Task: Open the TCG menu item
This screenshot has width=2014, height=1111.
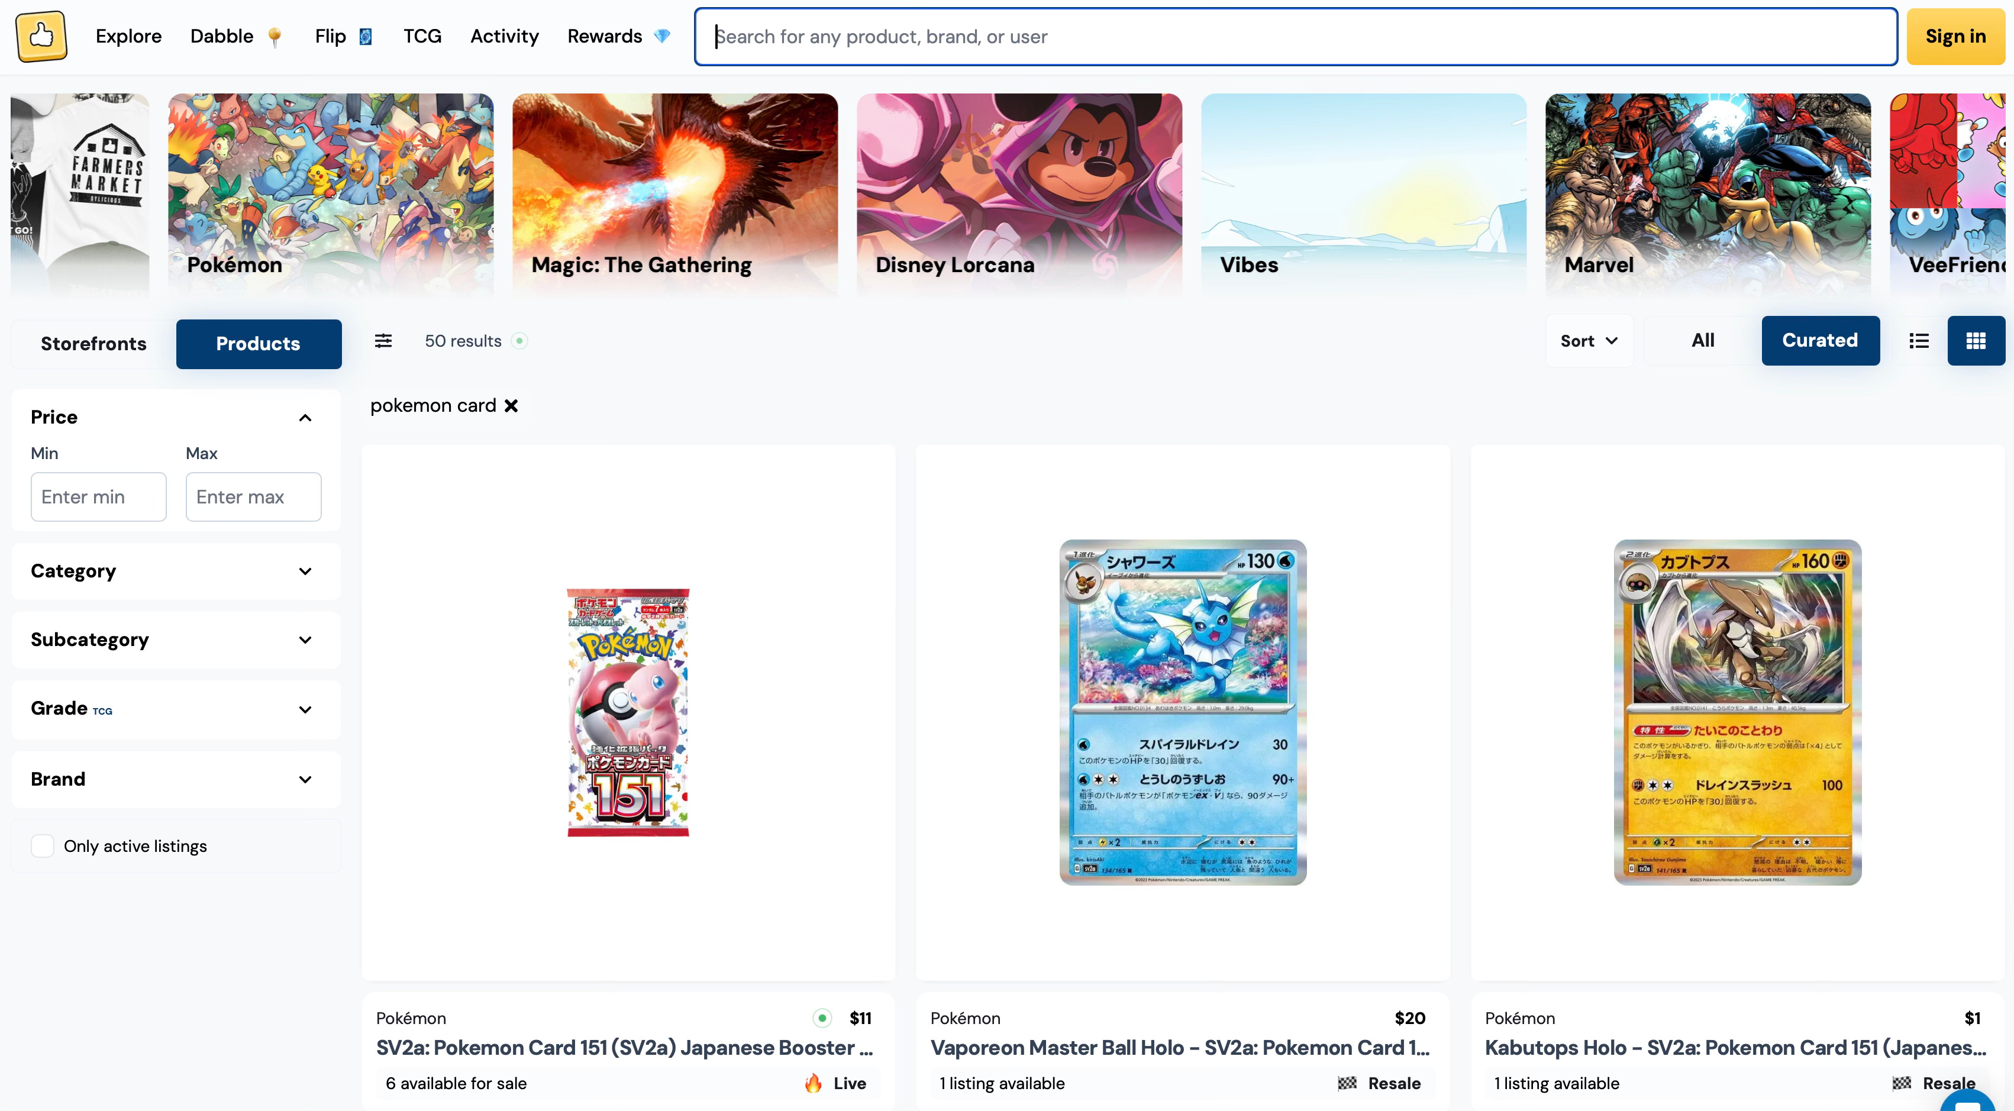Action: 422,37
